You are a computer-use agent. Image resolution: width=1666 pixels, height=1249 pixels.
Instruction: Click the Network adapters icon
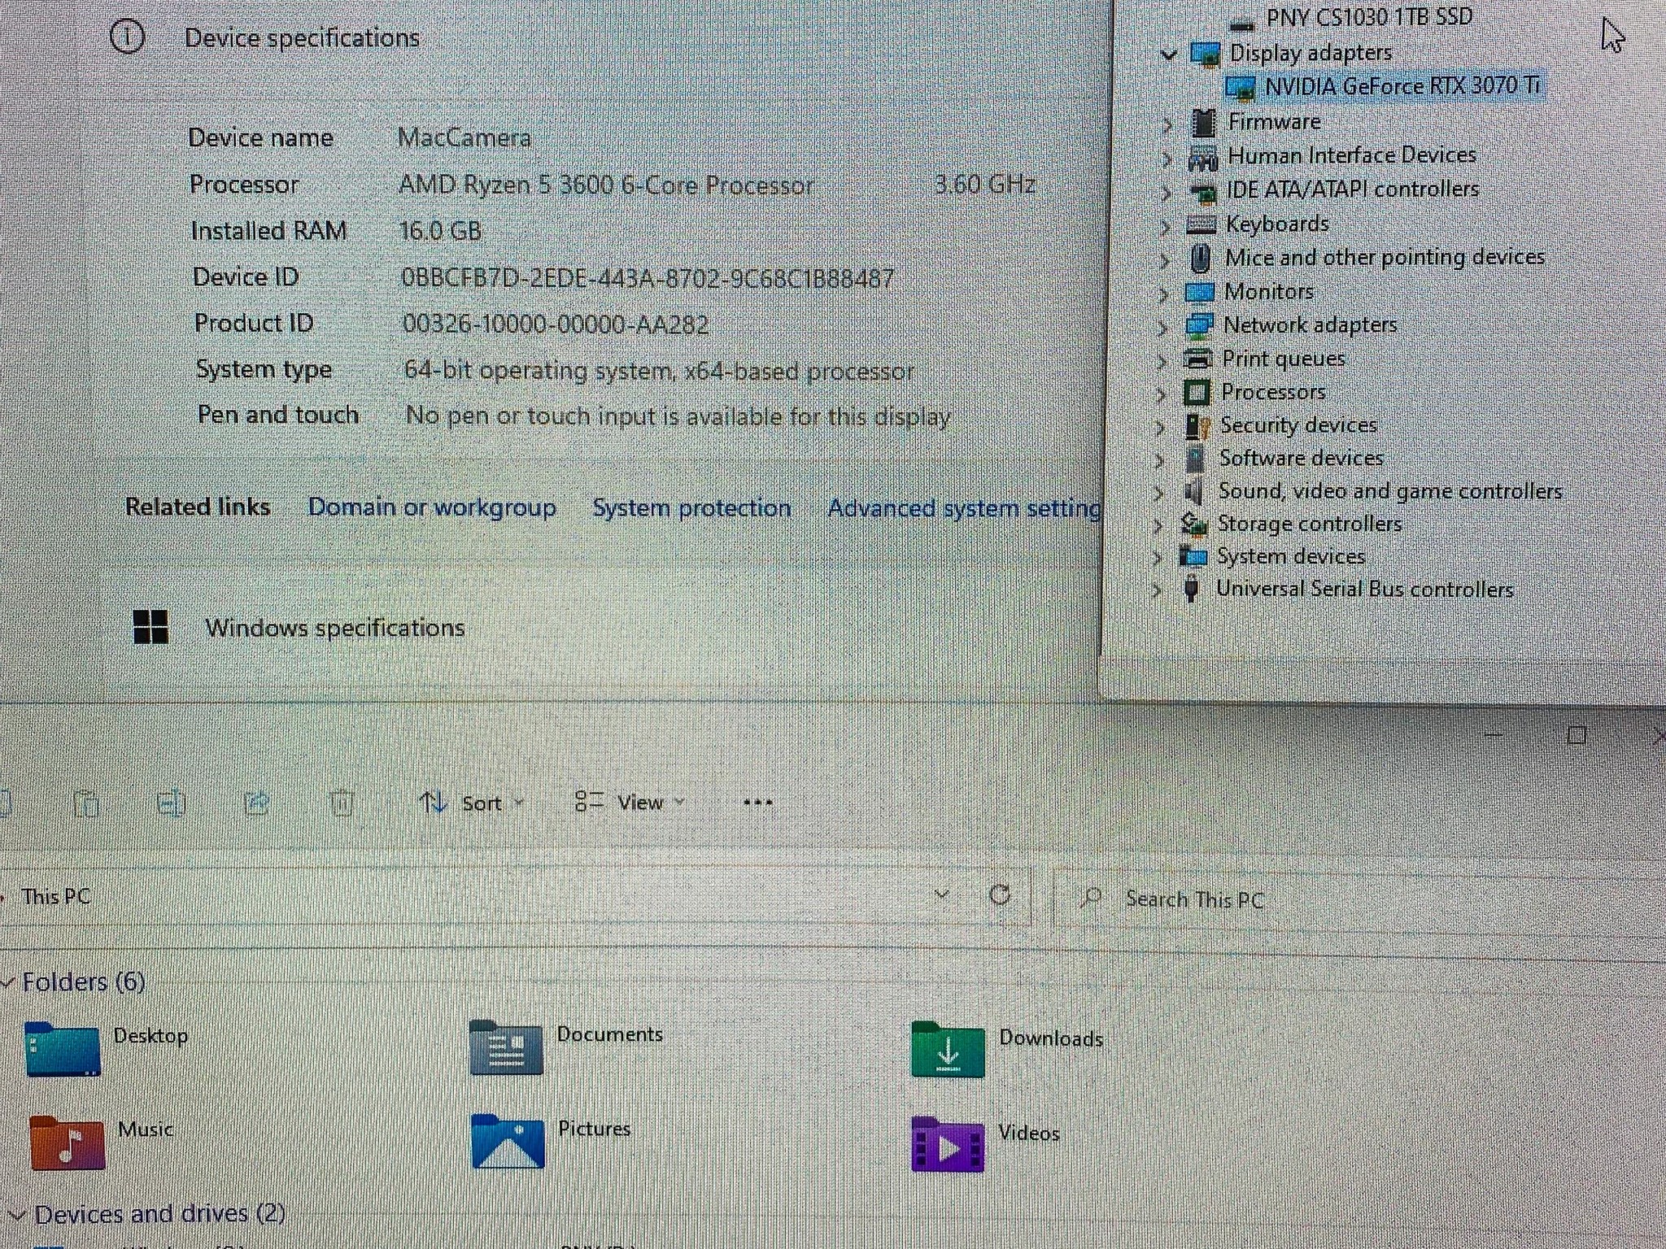click(x=1199, y=325)
